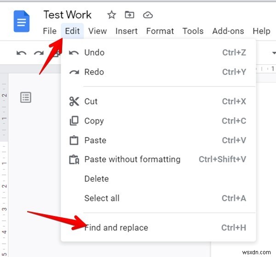Rename the document title Test Work
276x257 pixels.
tap(67, 15)
